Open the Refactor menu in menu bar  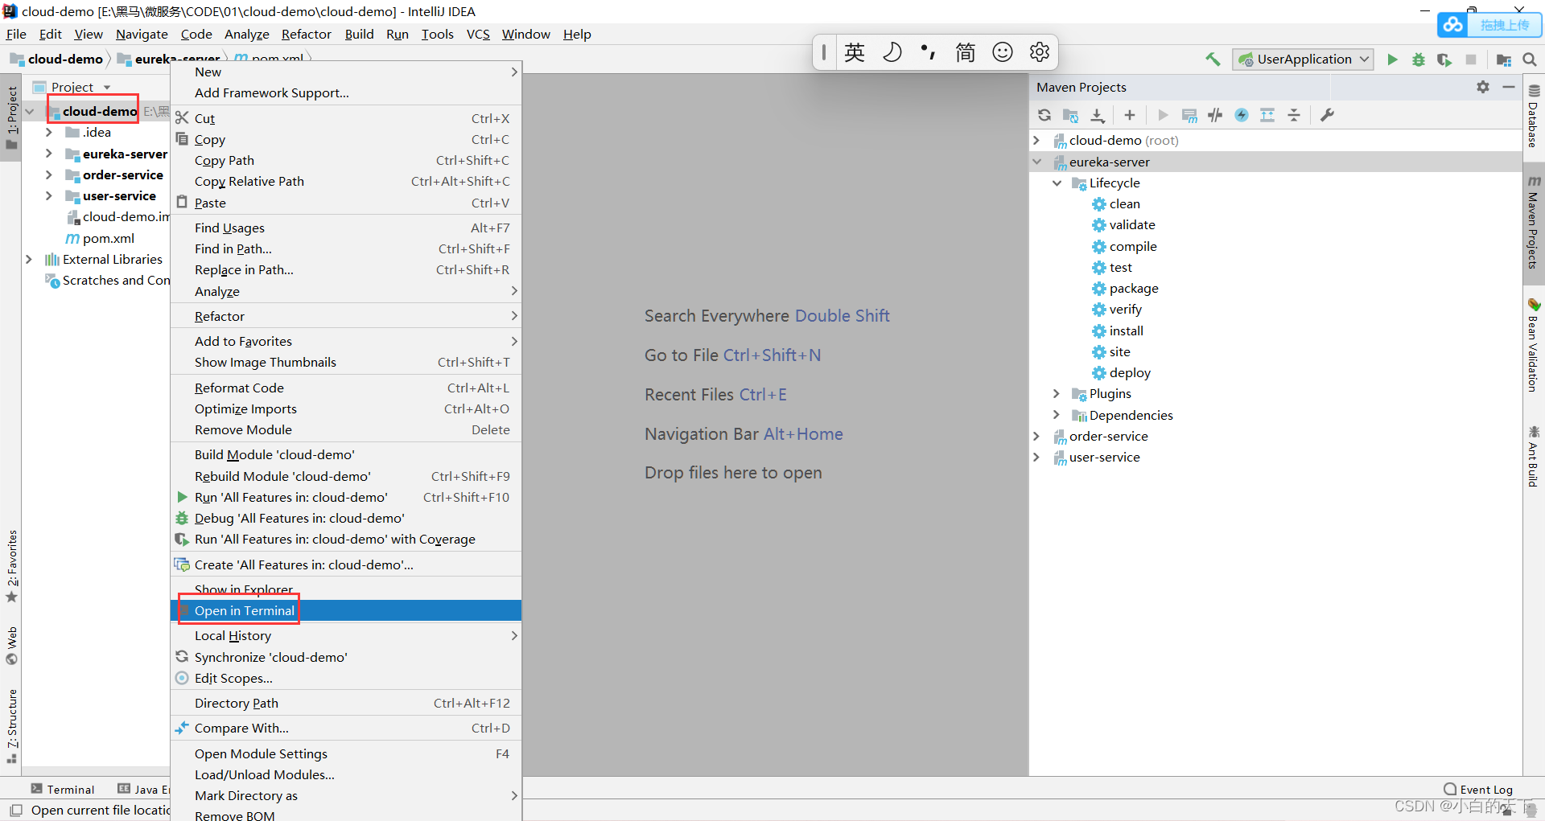(x=306, y=34)
